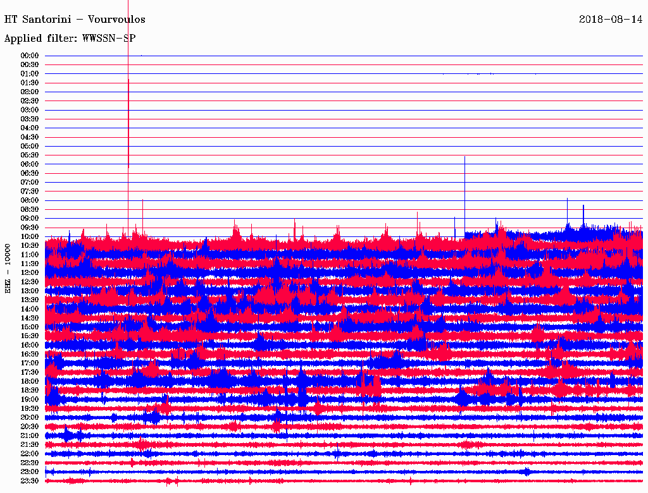Click the 'HT Santorini - Vourvoulos' station title
This screenshot has width=648, height=493.
tap(75, 20)
